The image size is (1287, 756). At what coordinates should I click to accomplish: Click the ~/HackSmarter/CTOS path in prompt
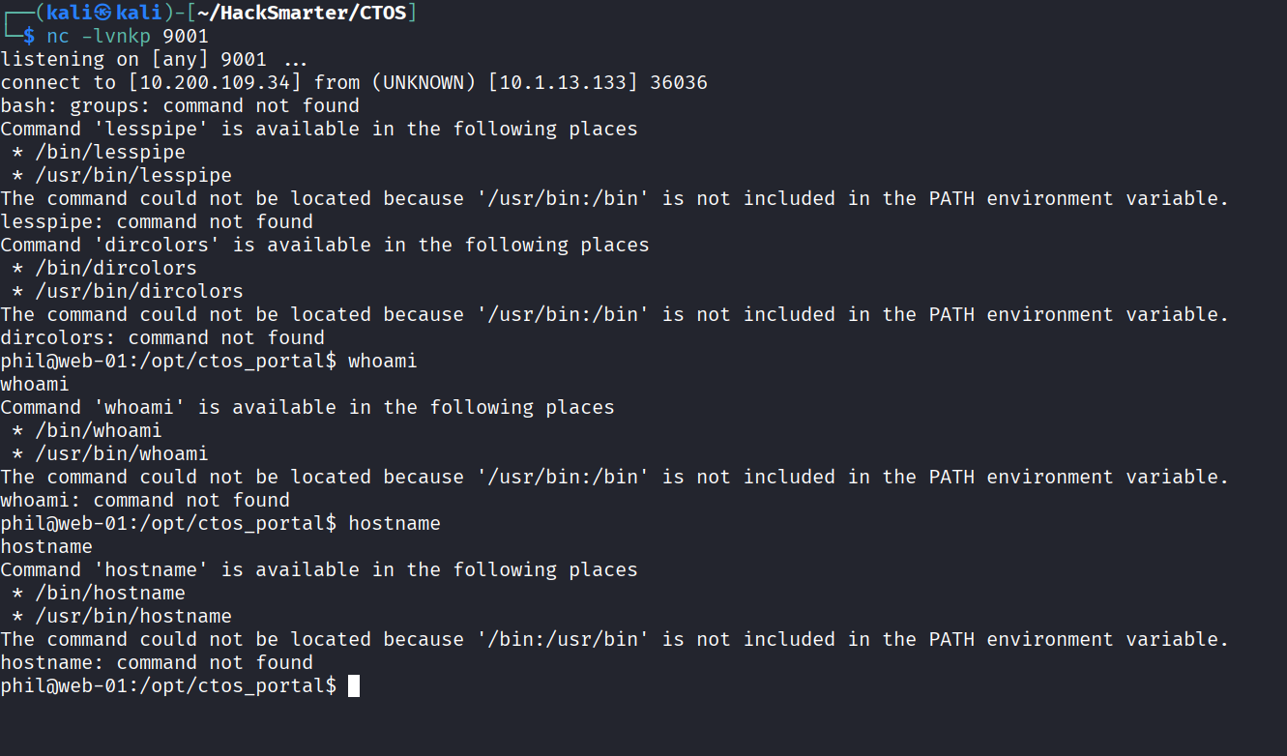(x=303, y=13)
